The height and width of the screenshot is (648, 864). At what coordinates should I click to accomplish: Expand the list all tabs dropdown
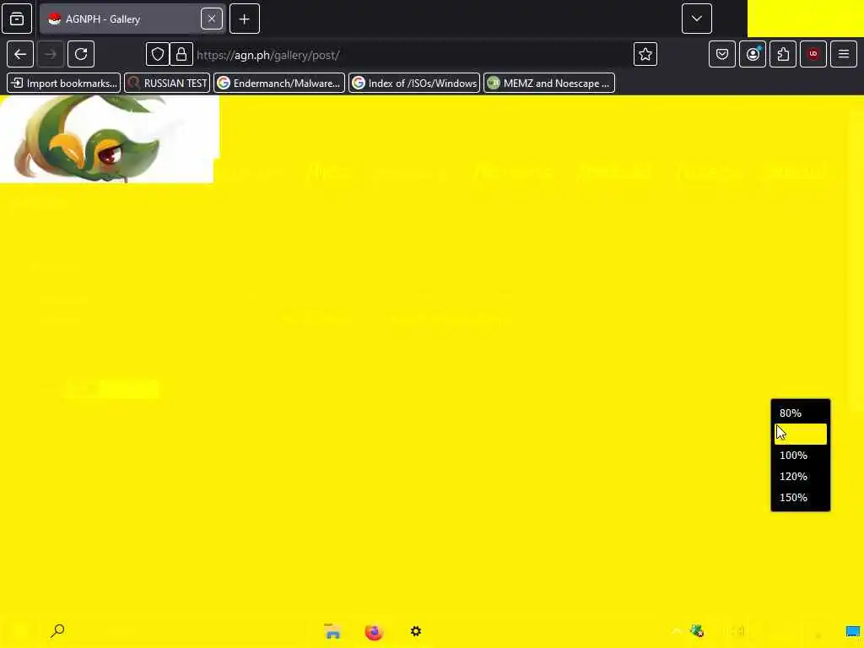click(x=696, y=19)
